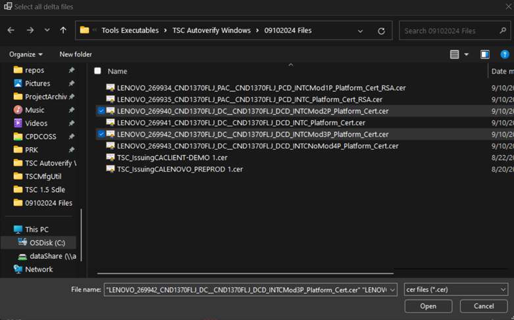Open repos in quick access
514x320 pixels.
pos(34,70)
